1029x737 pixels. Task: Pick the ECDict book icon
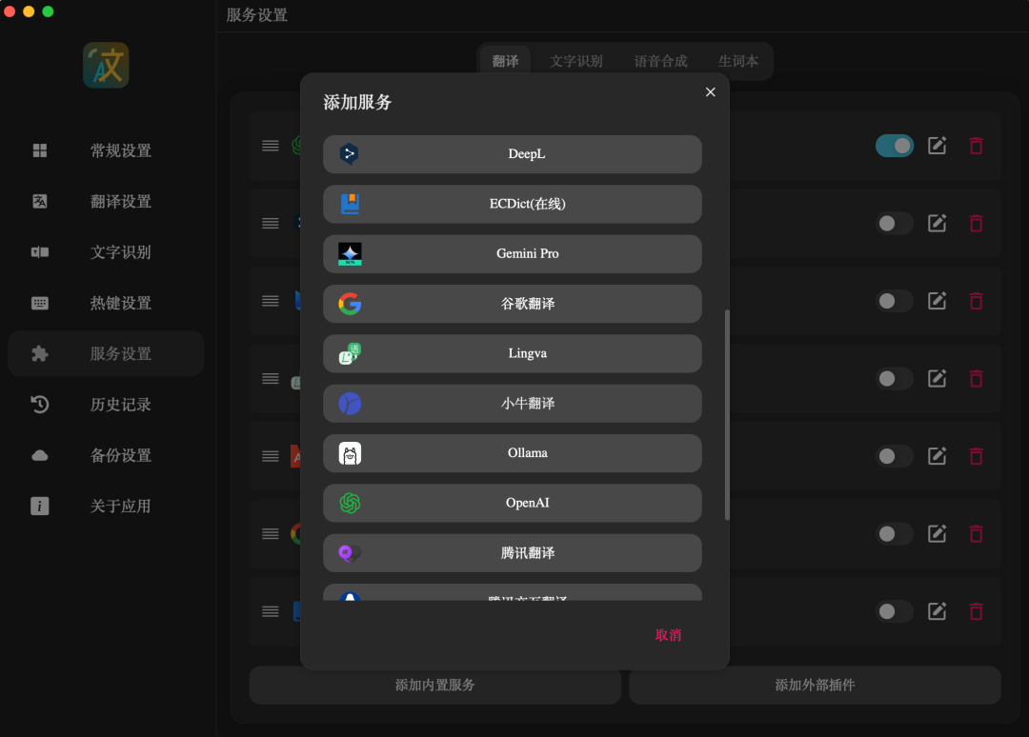[x=350, y=204]
